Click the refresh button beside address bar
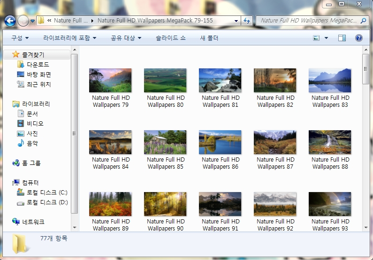The width and height of the screenshot is (373, 260). coord(247,21)
